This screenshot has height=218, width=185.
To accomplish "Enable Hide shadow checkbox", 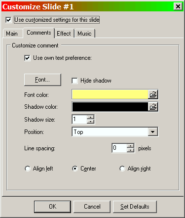I will (x=74, y=81).
